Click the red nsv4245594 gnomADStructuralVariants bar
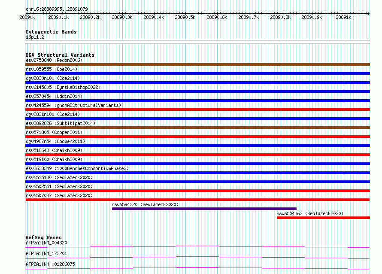382x274 pixels. click(x=197, y=110)
